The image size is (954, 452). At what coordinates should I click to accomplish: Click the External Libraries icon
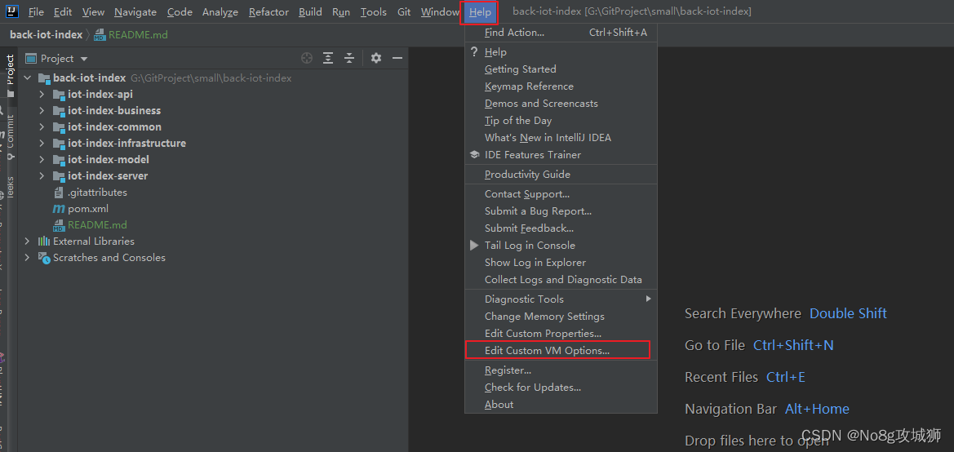[x=44, y=242]
